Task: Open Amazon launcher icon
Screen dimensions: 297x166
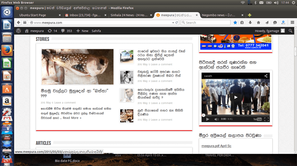Action: click(x=7, y=101)
